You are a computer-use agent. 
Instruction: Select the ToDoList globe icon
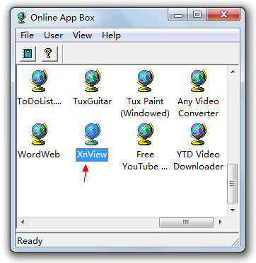pos(39,81)
